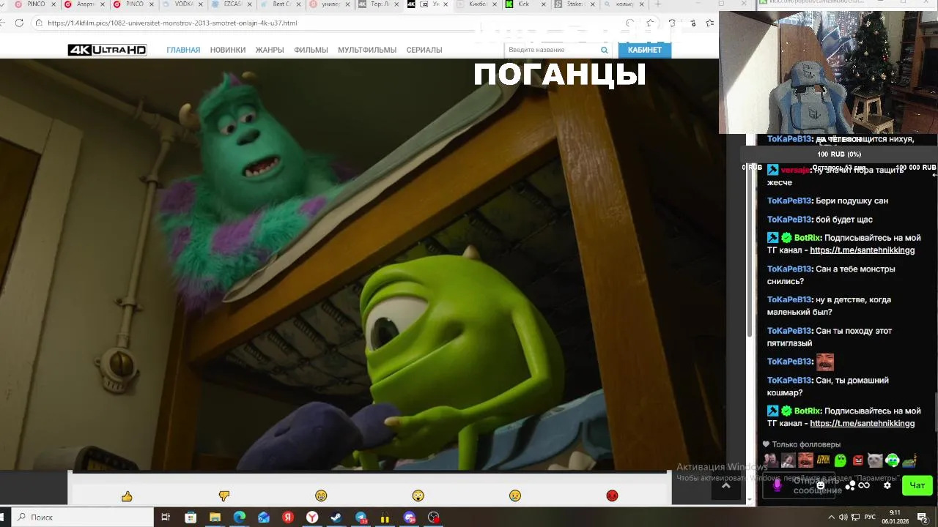This screenshot has height=527, width=938.
Task: Open Task View on the taskbar
Action: point(166,517)
